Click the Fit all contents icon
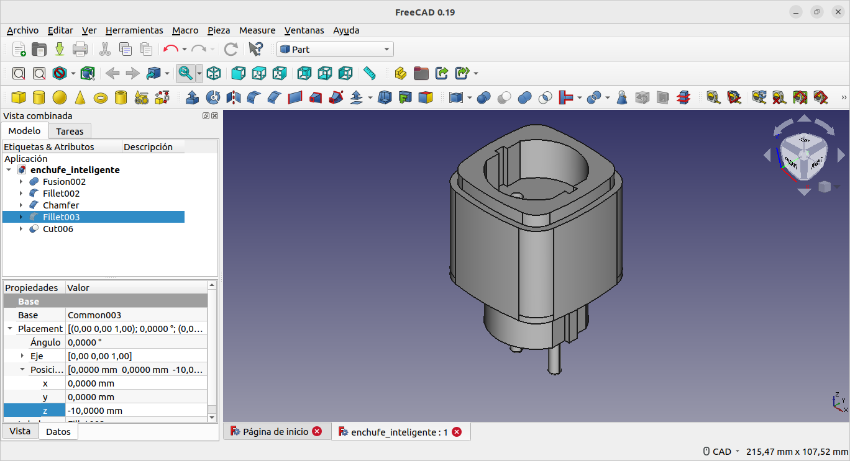850x461 pixels. tap(19, 73)
